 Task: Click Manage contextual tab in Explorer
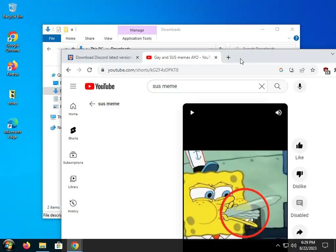[x=137, y=30]
